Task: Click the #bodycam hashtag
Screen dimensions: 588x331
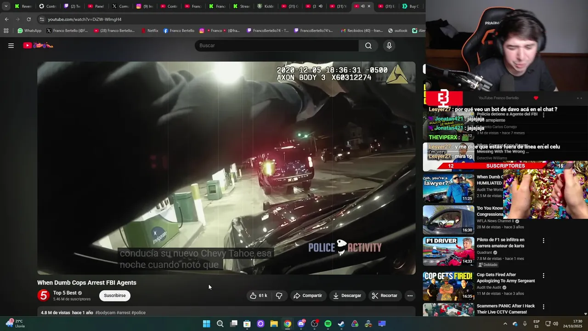Action: click(x=105, y=313)
